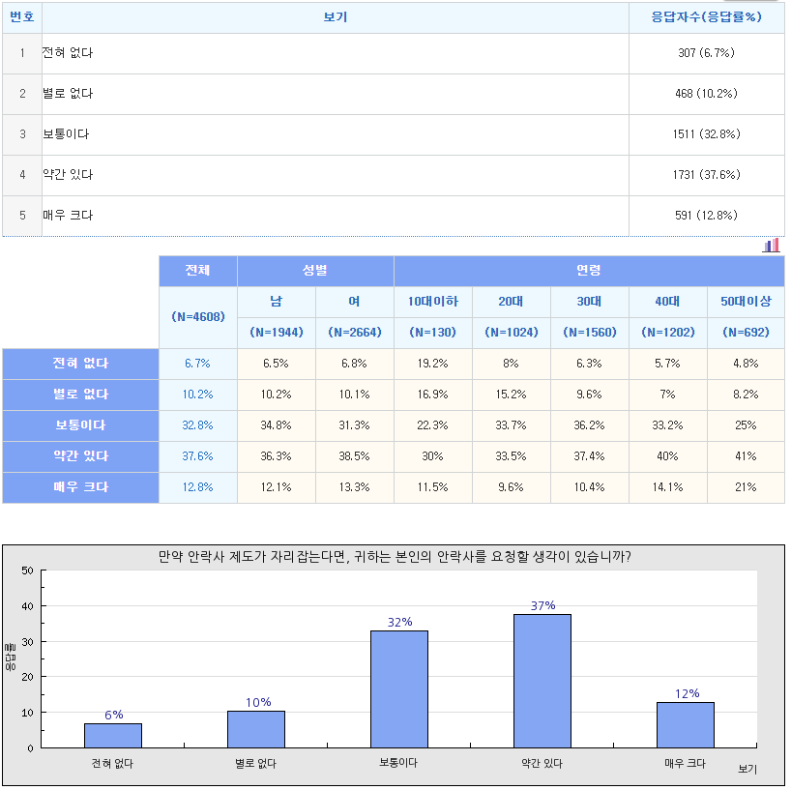791x790 pixels.
Task: Click the 32% bar for 보통이다
Action: click(399, 689)
